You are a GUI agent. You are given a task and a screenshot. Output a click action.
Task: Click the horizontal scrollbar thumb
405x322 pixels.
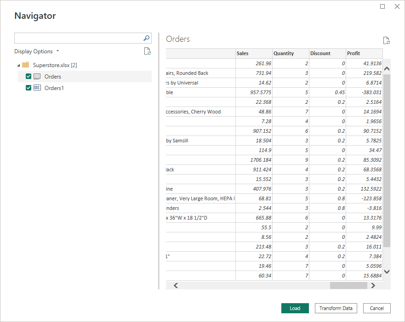point(348,286)
